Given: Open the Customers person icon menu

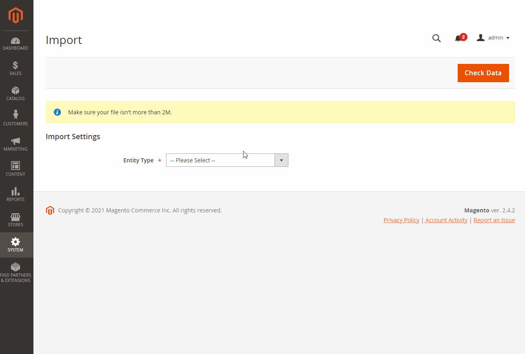Looking at the screenshot, I should (16, 118).
